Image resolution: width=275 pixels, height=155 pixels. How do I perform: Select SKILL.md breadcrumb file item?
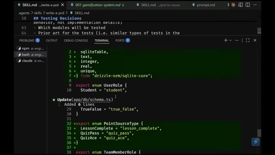click(79, 13)
